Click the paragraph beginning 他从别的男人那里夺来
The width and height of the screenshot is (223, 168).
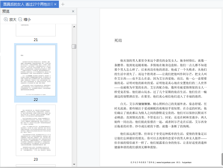[161, 79]
